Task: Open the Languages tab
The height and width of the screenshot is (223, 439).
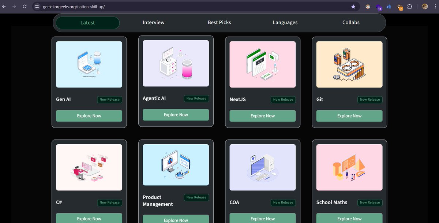Action: click(x=285, y=23)
